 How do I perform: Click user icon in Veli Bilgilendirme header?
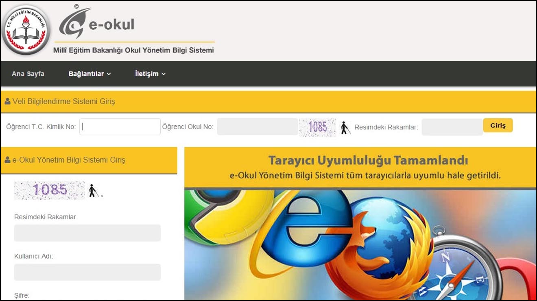(x=7, y=101)
